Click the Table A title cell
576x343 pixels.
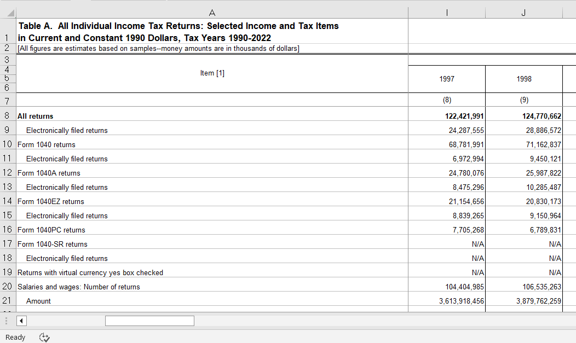[212, 32]
